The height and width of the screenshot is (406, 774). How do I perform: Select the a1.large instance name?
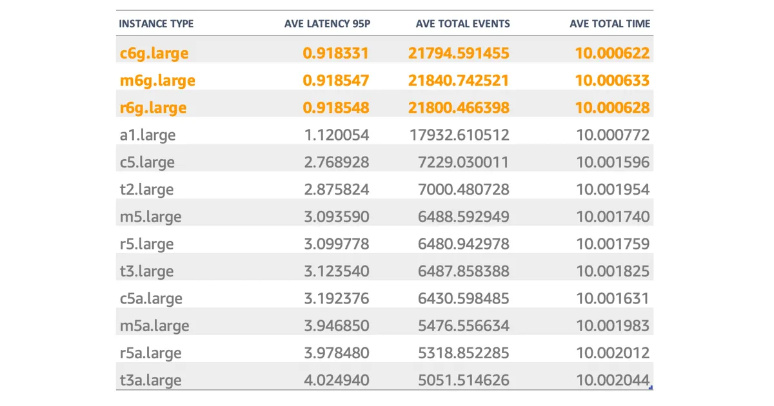[148, 135]
